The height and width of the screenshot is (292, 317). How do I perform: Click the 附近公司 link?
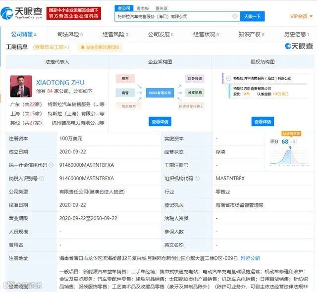click(250, 258)
